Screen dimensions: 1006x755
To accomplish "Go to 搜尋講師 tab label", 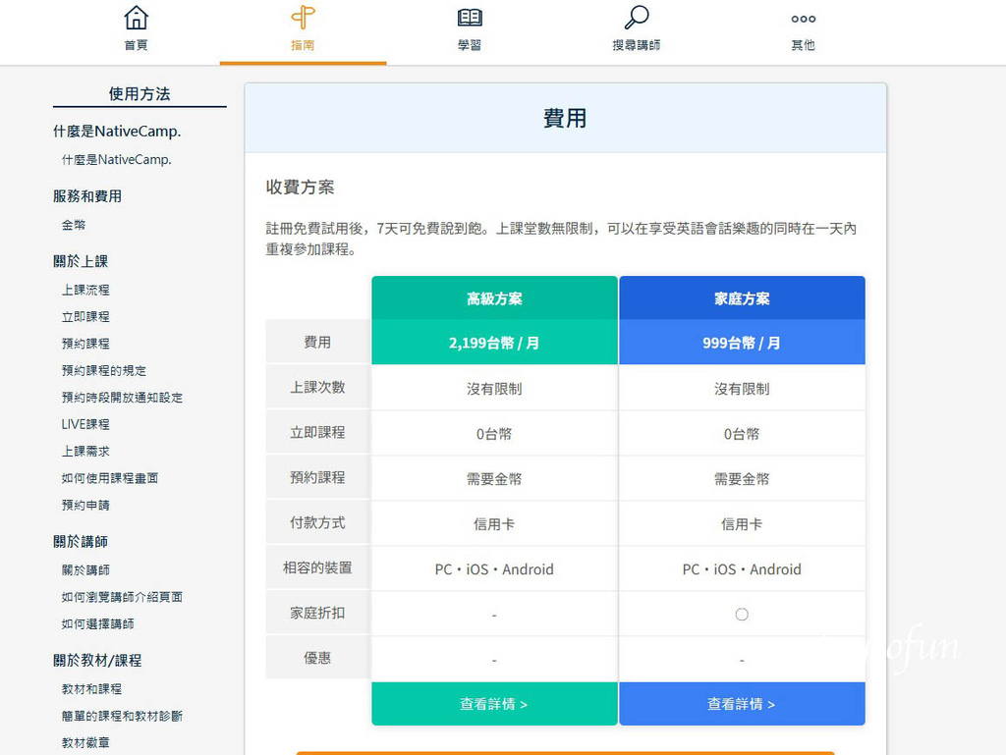I will 637,45.
